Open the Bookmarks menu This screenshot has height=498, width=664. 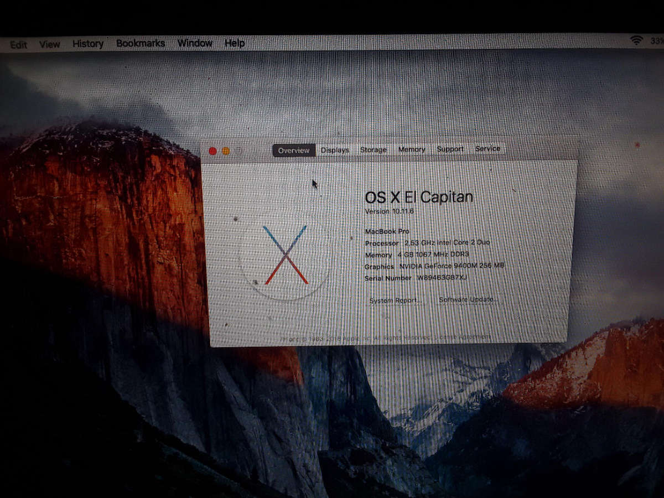140,43
